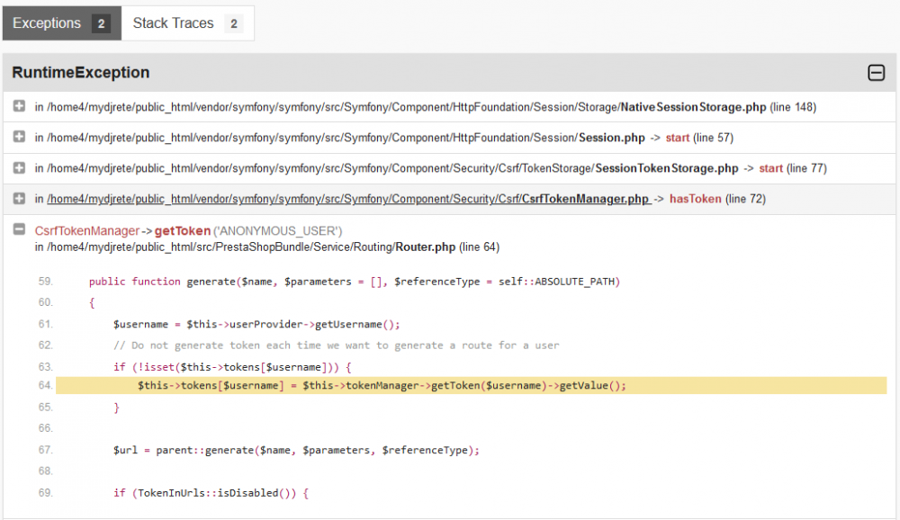Image resolution: width=900 pixels, height=520 pixels.
Task: Collapse the CsrfTokenManager getToken trace row
Action: [x=20, y=229]
